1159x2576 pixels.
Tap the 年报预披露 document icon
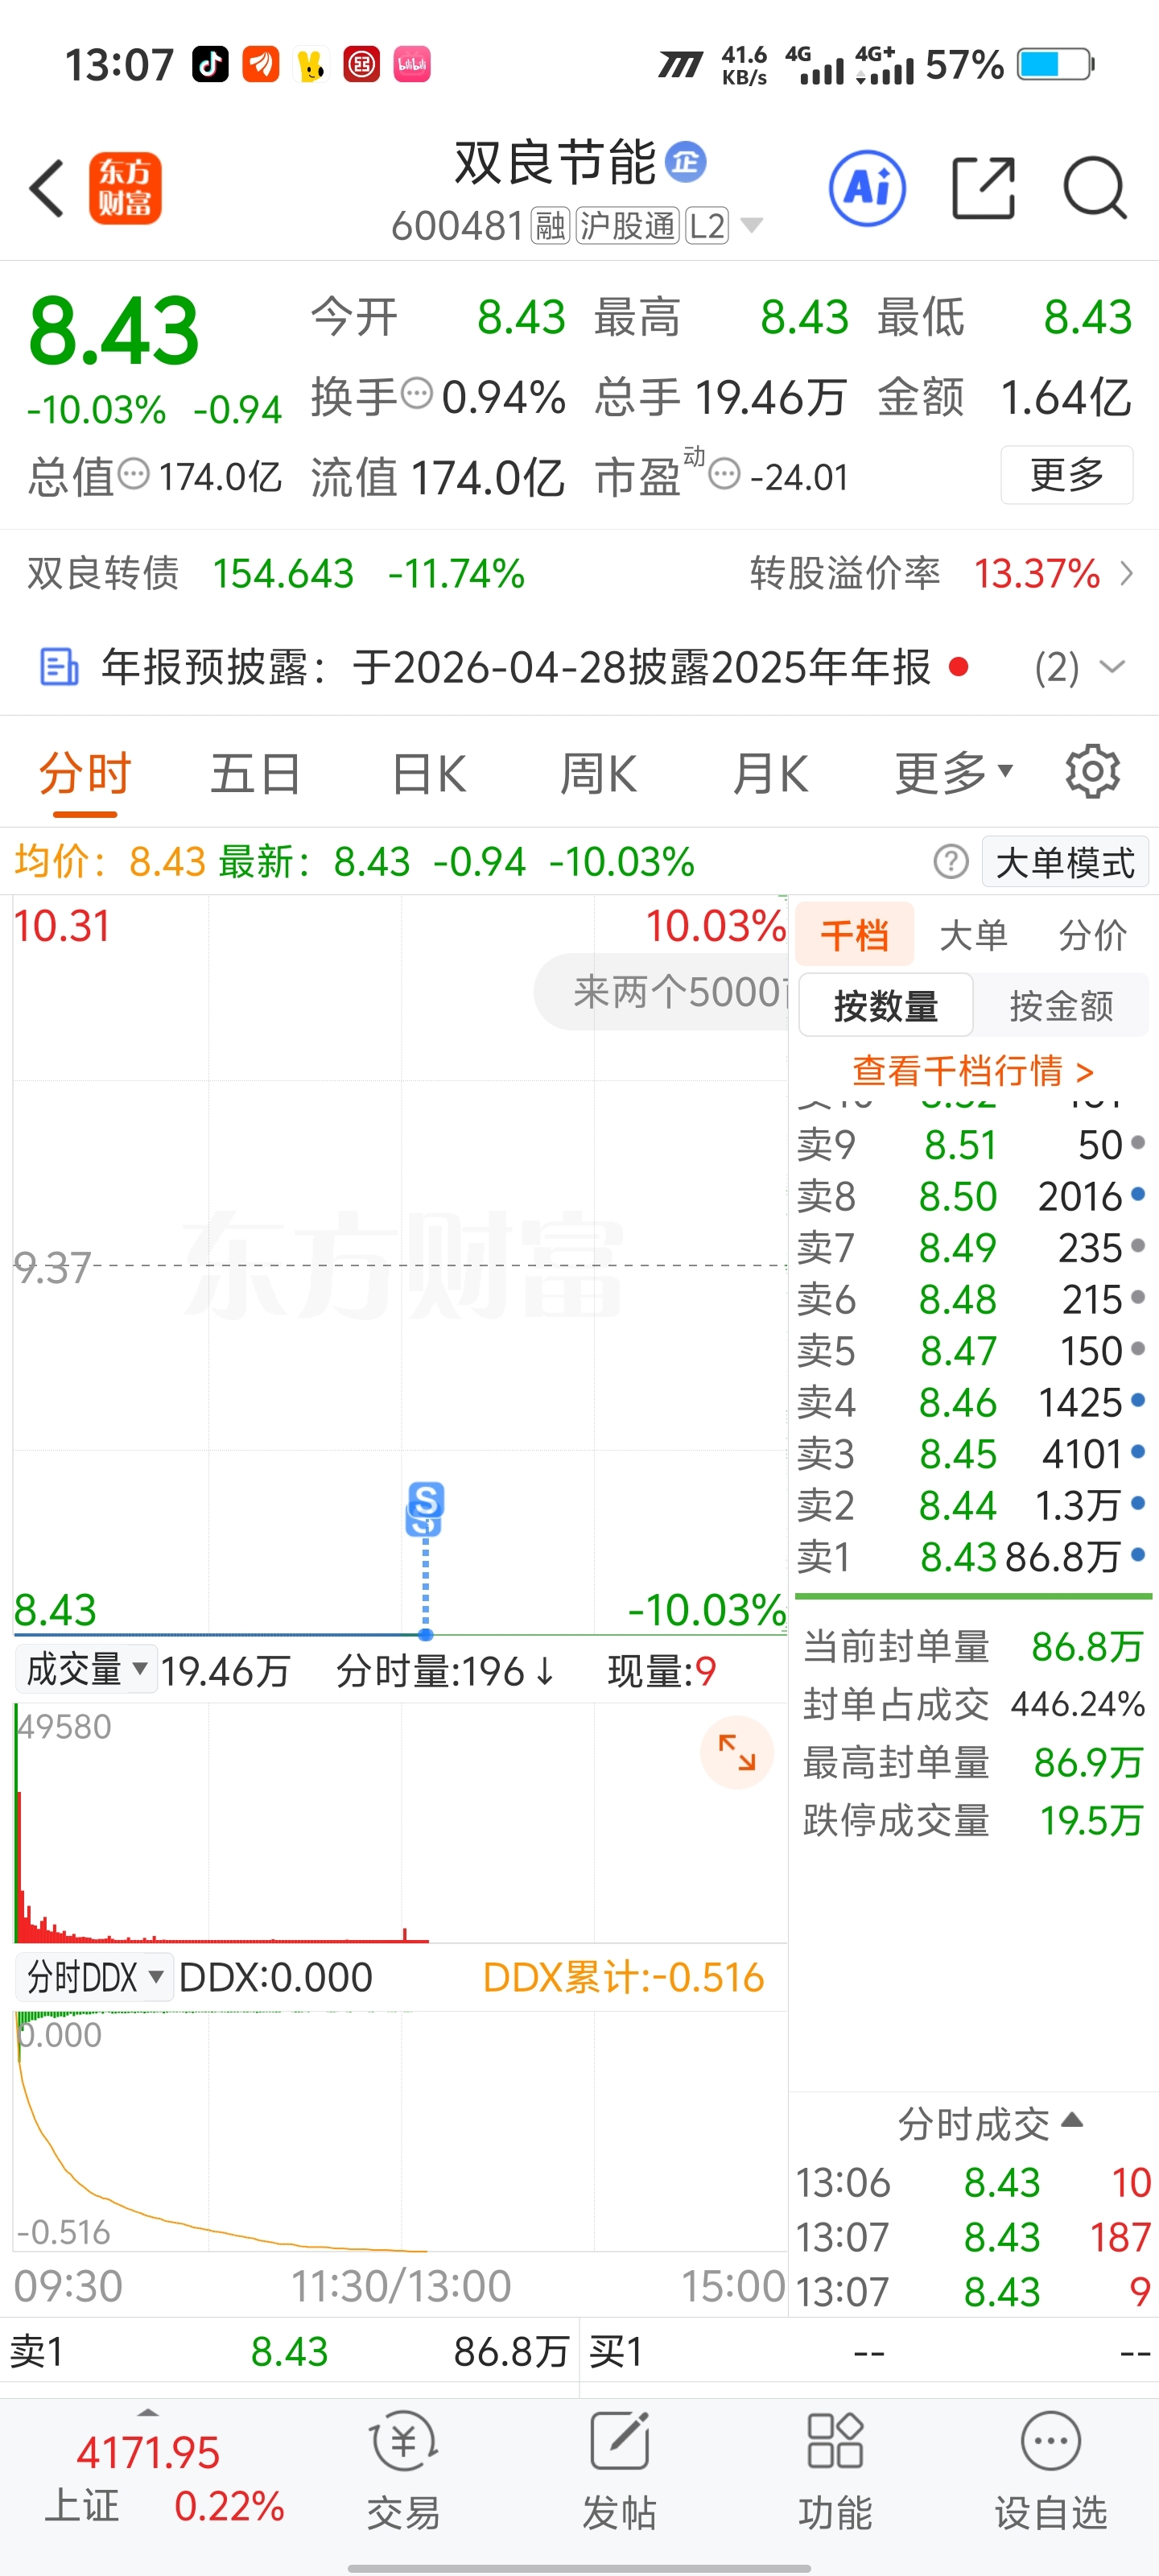click(x=58, y=667)
